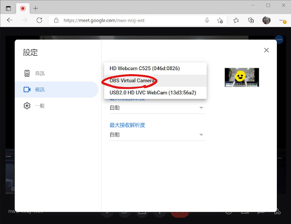The width and height of the screenshot is (291, 224).
Task: Click the microphone permission icon in address bar
Action: 207,20
